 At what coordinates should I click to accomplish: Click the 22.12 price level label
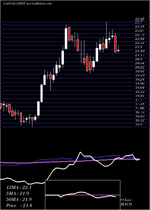click(140, 43)
